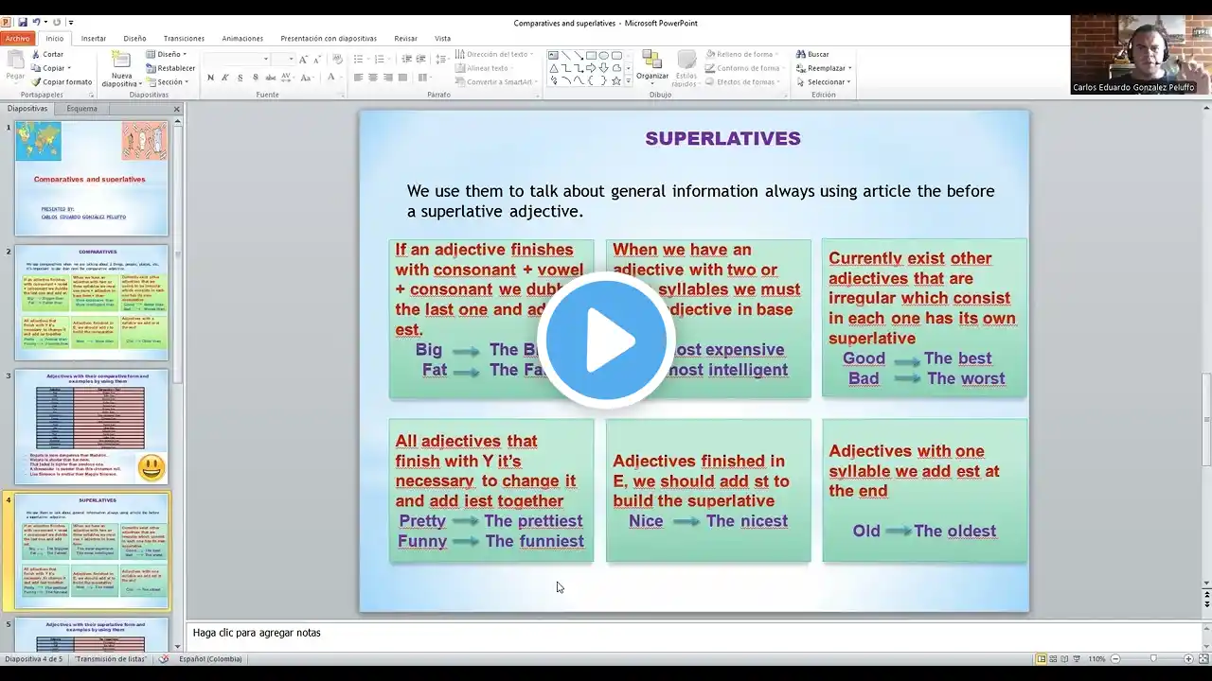Image resolution: width=1212 pixels, height=681 pixels.
Task: Switch to the Animaciones ribbon tab
Action: pyautogui.click(x=242, y=39)
